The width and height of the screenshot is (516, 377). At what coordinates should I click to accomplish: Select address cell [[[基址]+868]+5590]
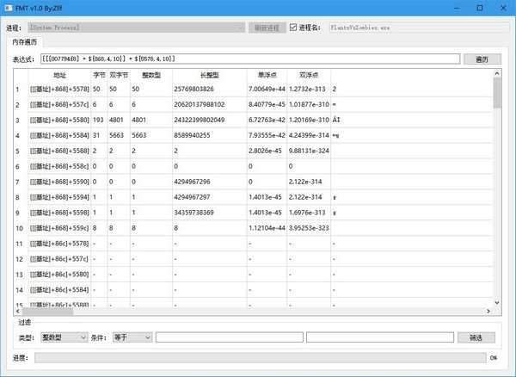click(x=59, y=182)
